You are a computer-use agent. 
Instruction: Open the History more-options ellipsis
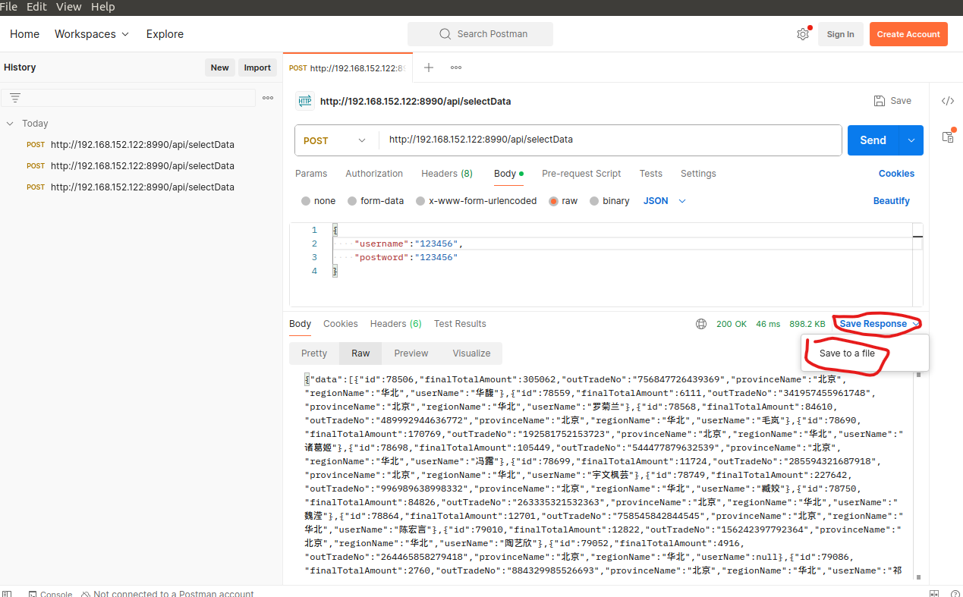pyautogui.click(x=268, y=98)
